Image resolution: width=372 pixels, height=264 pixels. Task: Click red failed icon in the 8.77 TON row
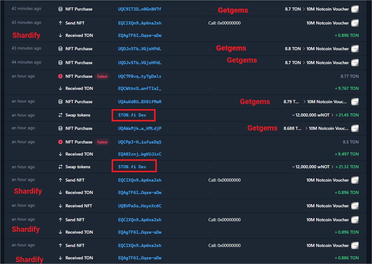(60, 76)
